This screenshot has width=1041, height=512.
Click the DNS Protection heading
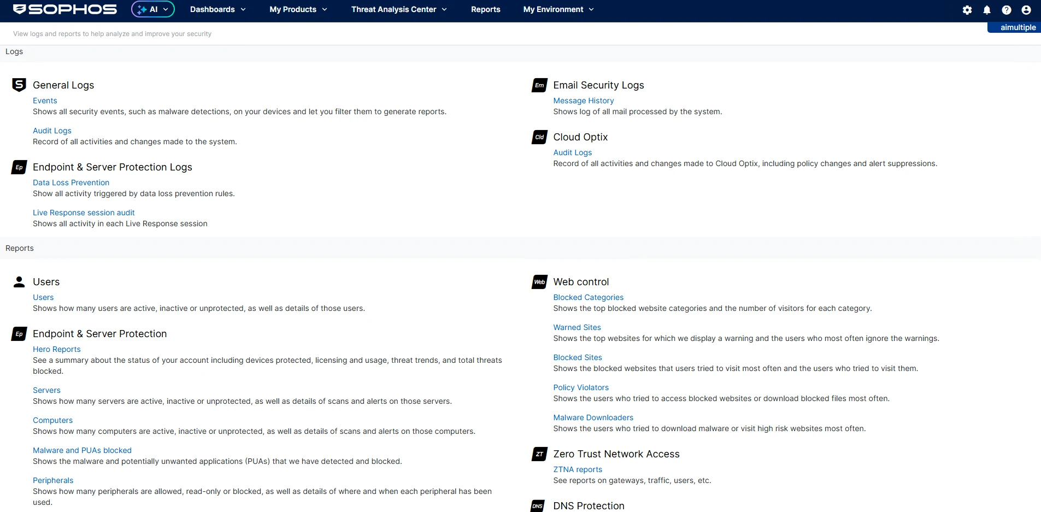(x=589, y=506)
